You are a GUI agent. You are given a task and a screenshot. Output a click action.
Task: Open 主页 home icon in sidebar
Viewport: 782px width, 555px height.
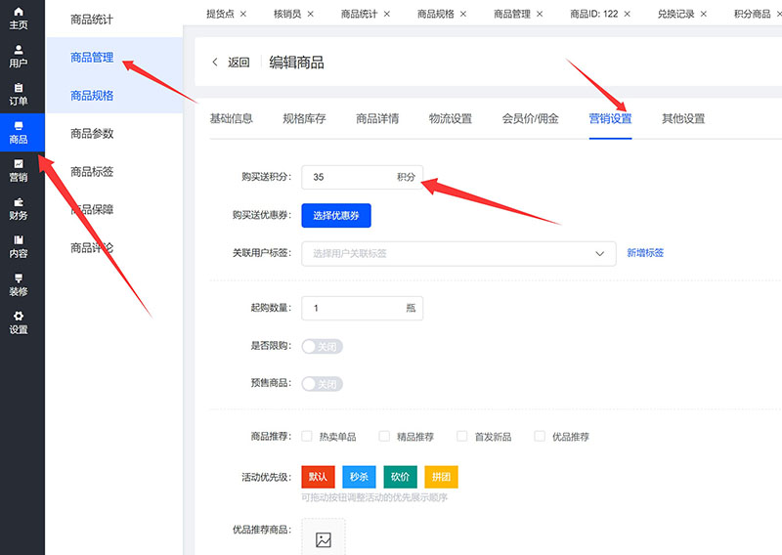[18, 17]
